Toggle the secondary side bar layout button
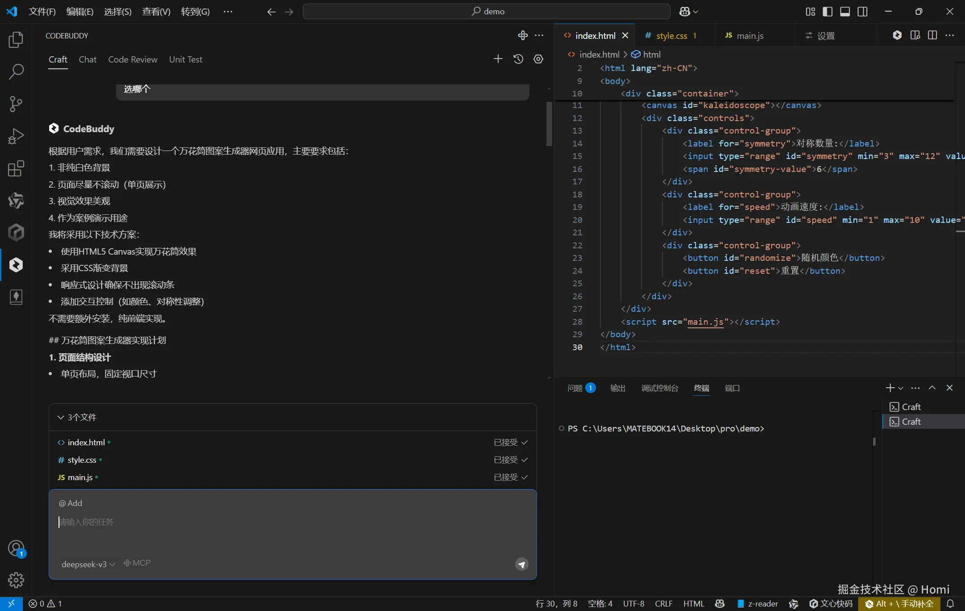The image size is (965, 611). point(862,12)
